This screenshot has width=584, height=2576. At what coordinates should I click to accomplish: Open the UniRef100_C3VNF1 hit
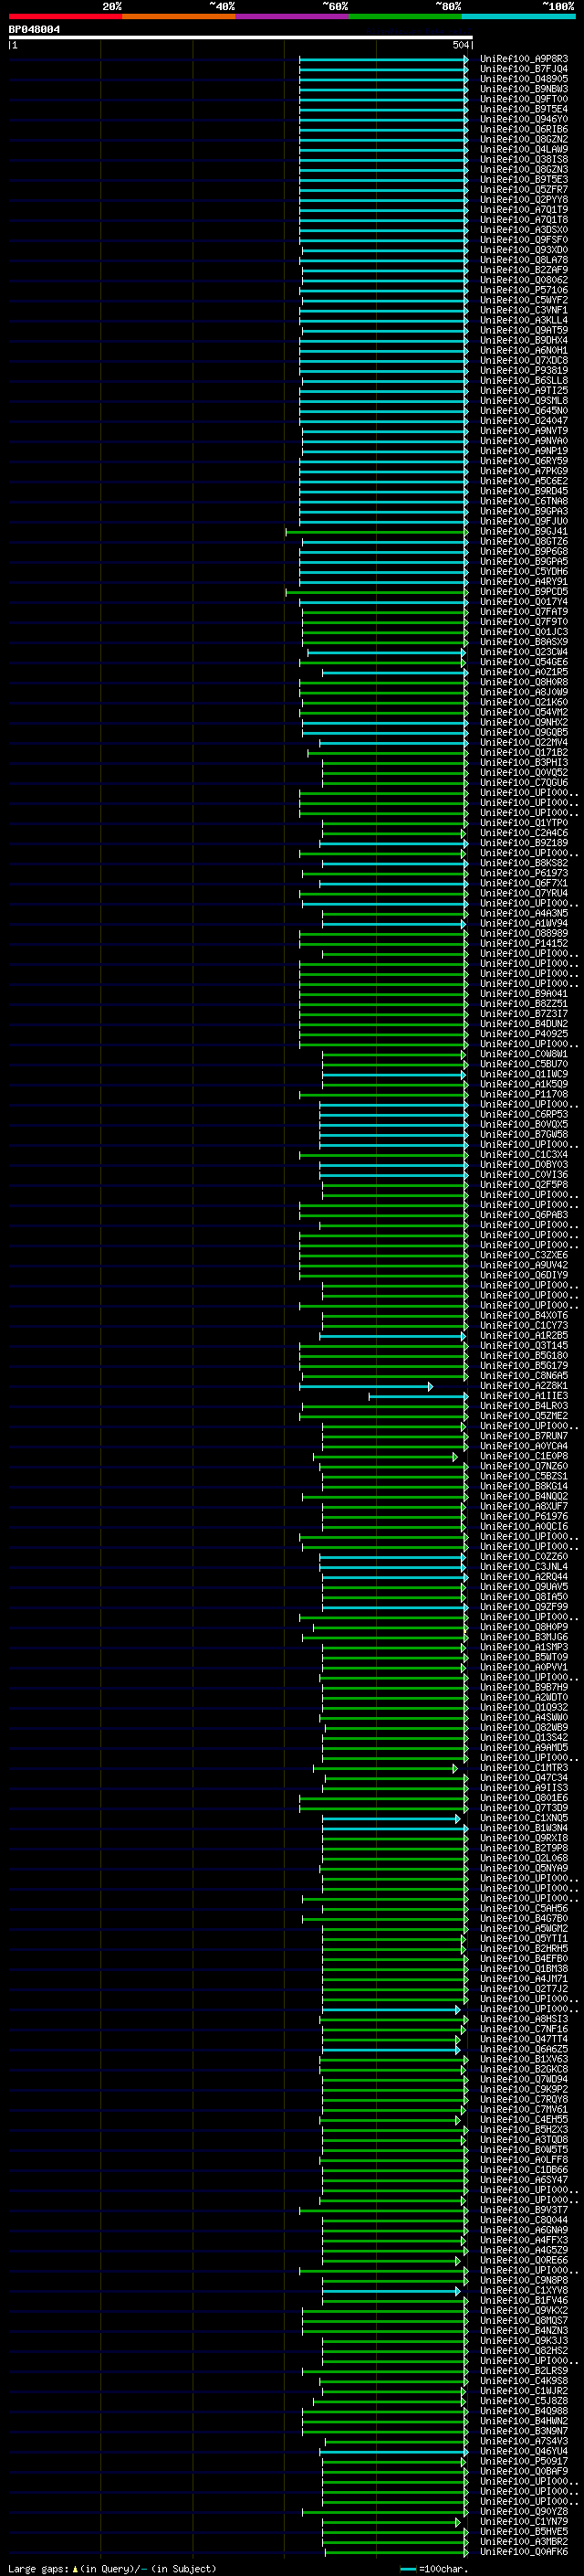click(523, 310)
